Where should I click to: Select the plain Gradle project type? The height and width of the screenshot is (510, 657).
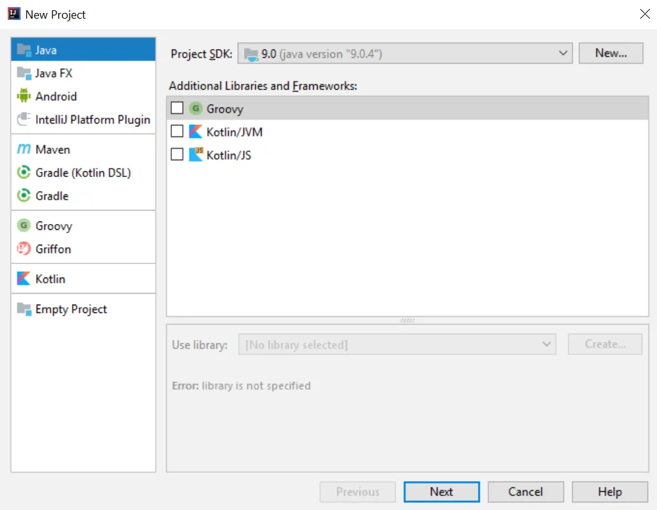pos(83,196)
